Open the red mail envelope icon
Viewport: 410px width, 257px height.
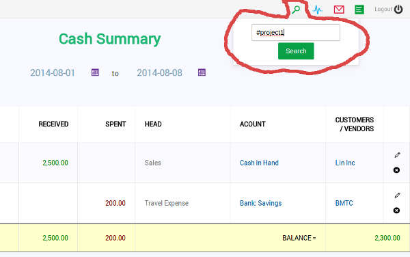pyautogui.click(x=339, y=10)
